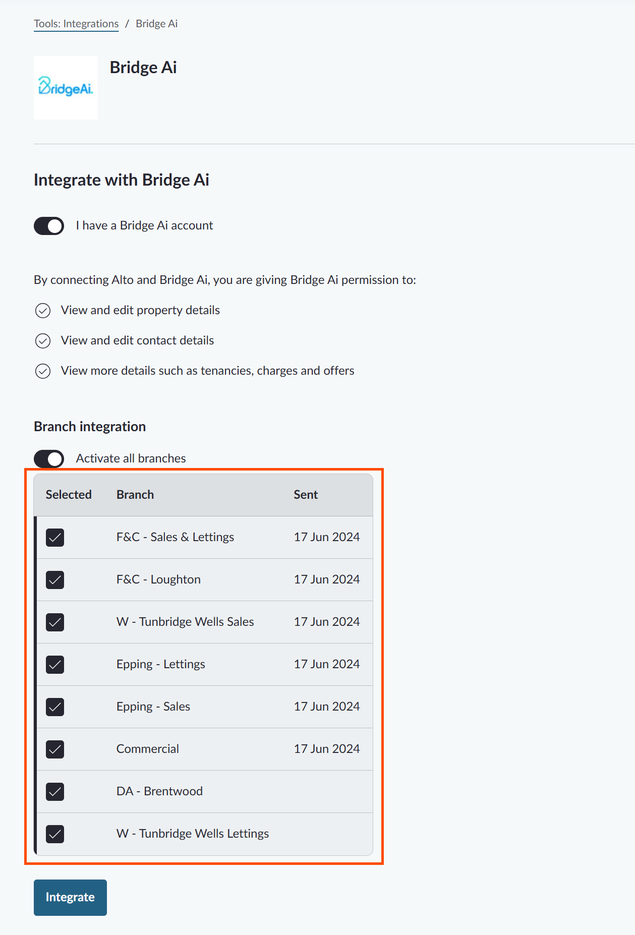Viewport: 635px width, 935px height.
Task: Toggle the 'Activate all branches' switch
Action: (x=49, y=459)
